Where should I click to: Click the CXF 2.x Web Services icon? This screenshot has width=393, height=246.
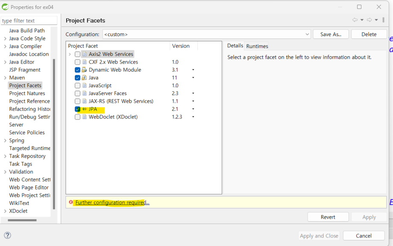85,62
